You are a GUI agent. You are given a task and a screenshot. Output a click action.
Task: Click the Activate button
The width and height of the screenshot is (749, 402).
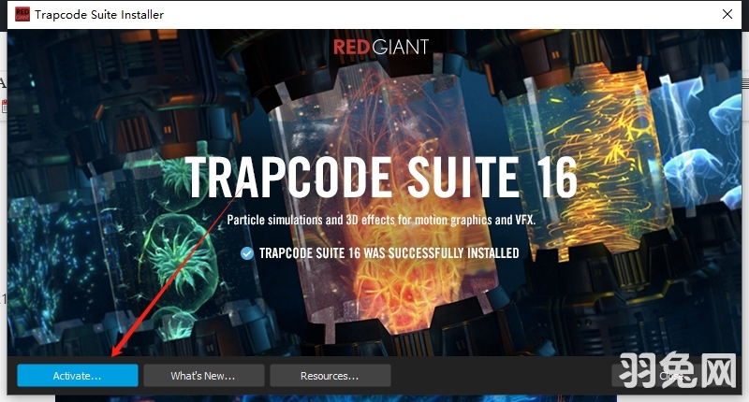coord(78,376)
